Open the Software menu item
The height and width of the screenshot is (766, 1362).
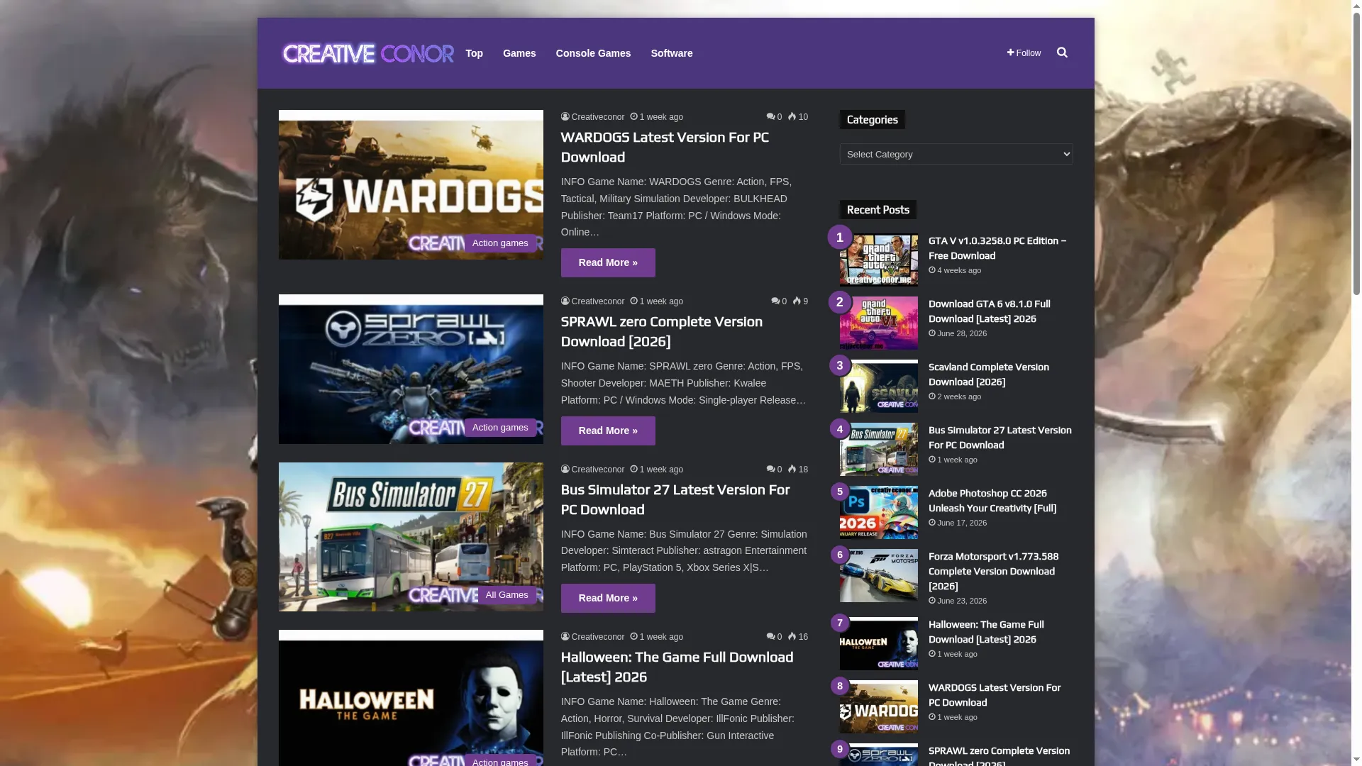[672, 53]
